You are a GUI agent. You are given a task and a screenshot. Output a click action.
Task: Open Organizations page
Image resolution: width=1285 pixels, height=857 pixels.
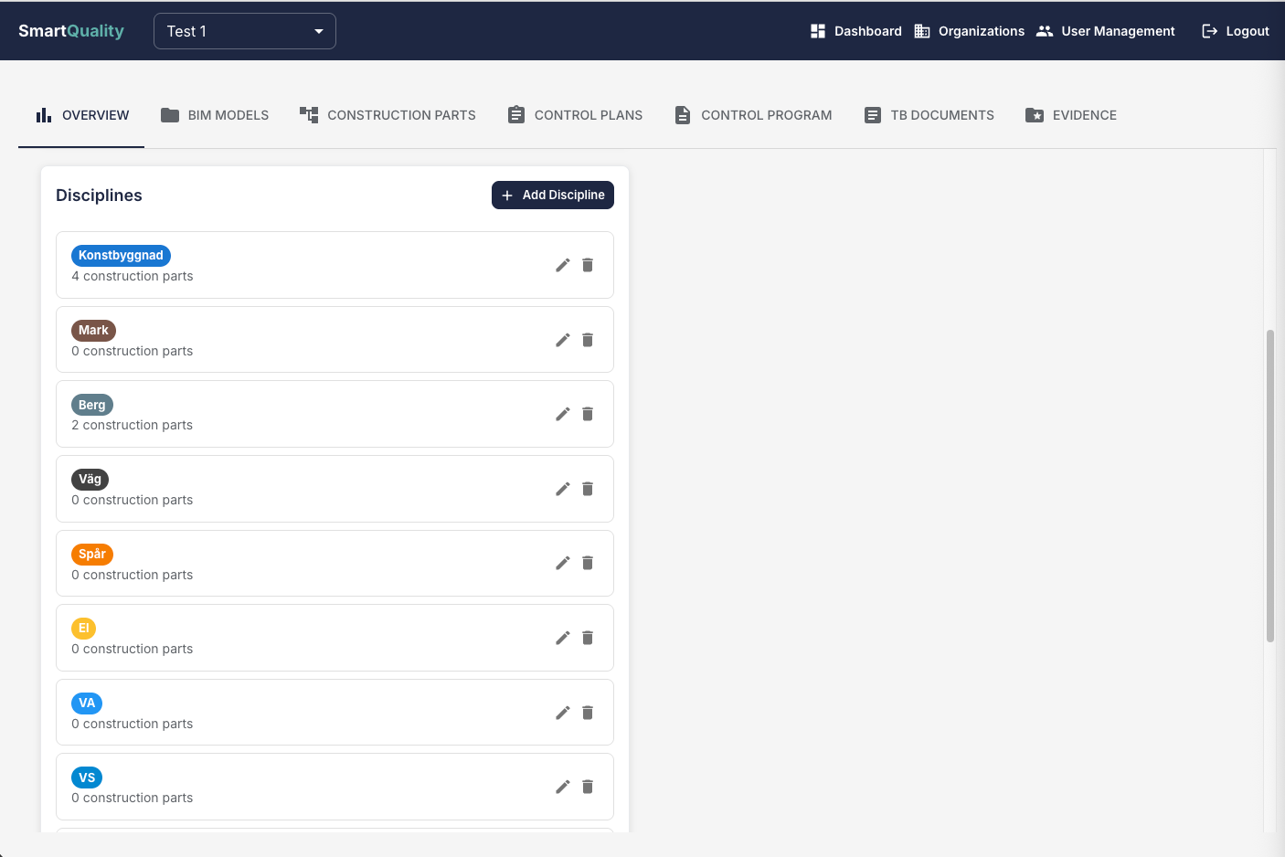coord(970,31)
